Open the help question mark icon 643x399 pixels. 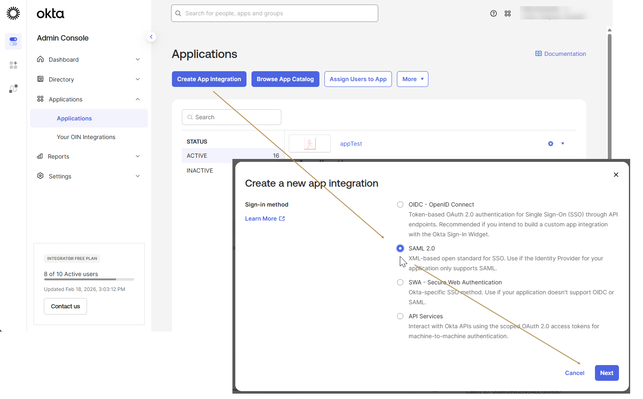pos(493,14)
